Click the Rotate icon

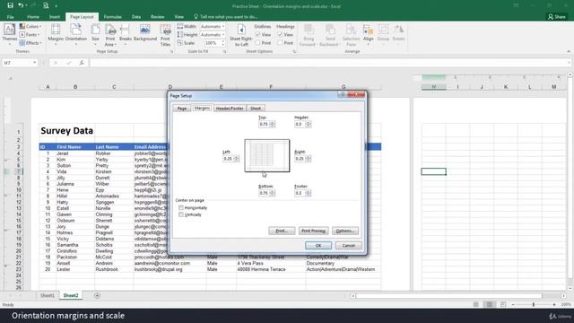point(398,30)
